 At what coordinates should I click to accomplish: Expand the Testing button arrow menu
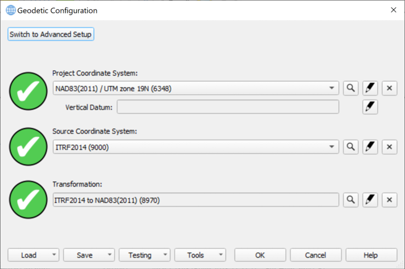pos(165,255)
